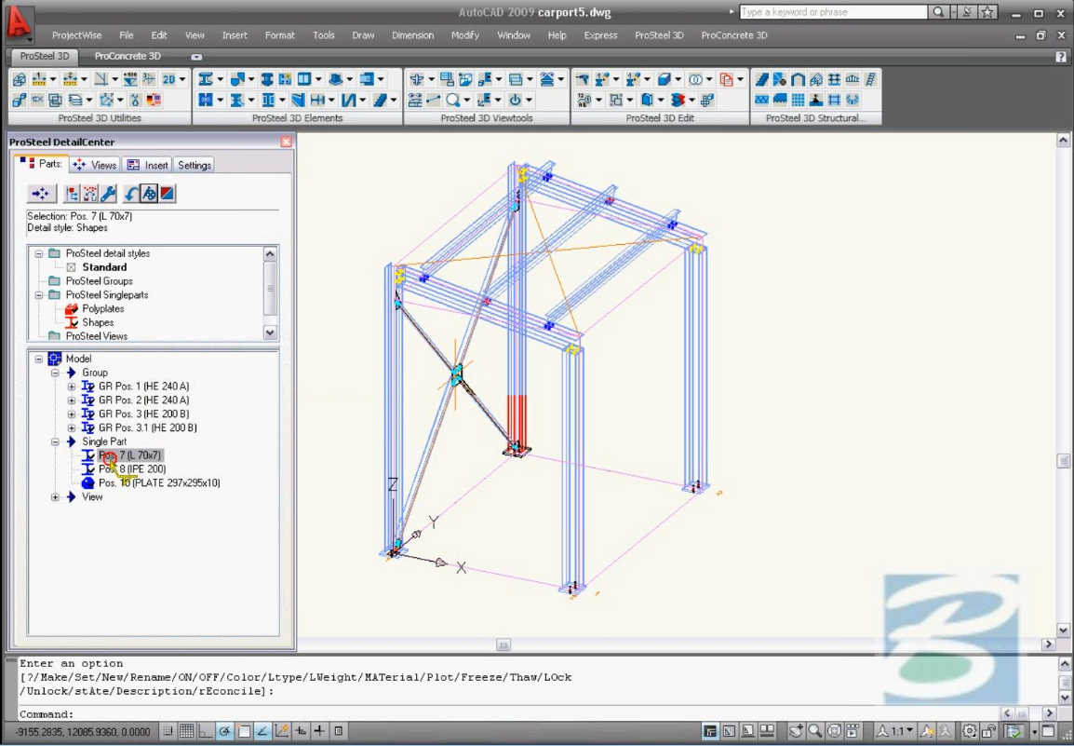Open the Settings tab in DetailCenter
The width and height of the screenshot is (1074, 746).
tap(195, 165)
